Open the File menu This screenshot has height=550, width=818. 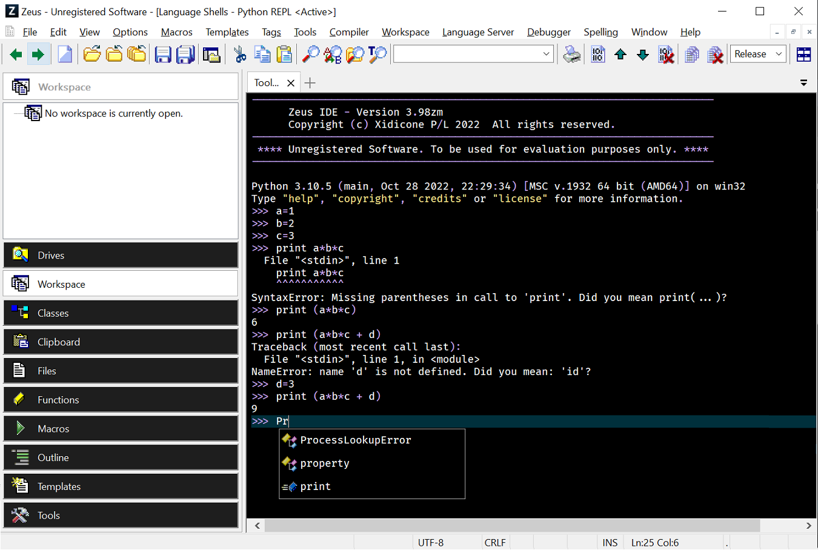coord(30,32)
